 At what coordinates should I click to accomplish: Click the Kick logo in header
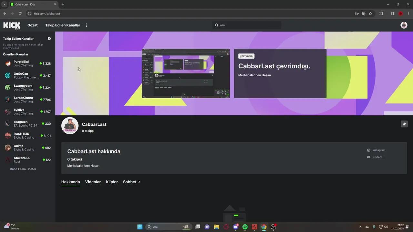tap(12, 25)
